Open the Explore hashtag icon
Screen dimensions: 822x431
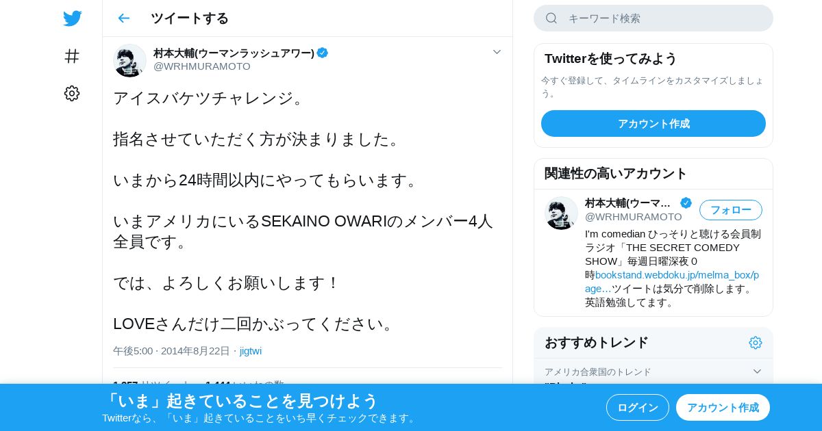point(72,56)
